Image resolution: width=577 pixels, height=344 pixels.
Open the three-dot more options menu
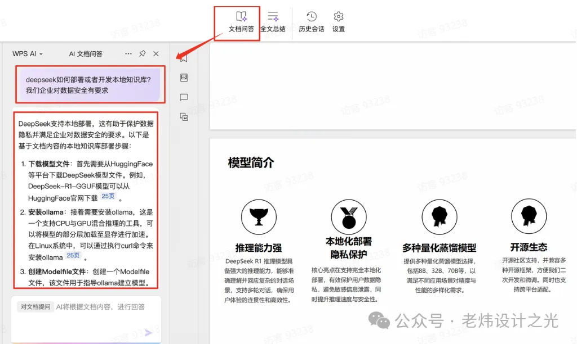point(128,53)
